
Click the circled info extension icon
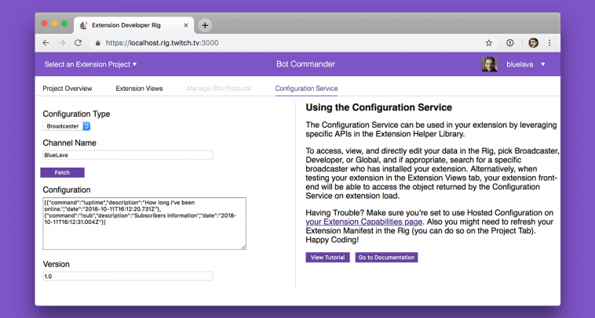coord(510,43)
